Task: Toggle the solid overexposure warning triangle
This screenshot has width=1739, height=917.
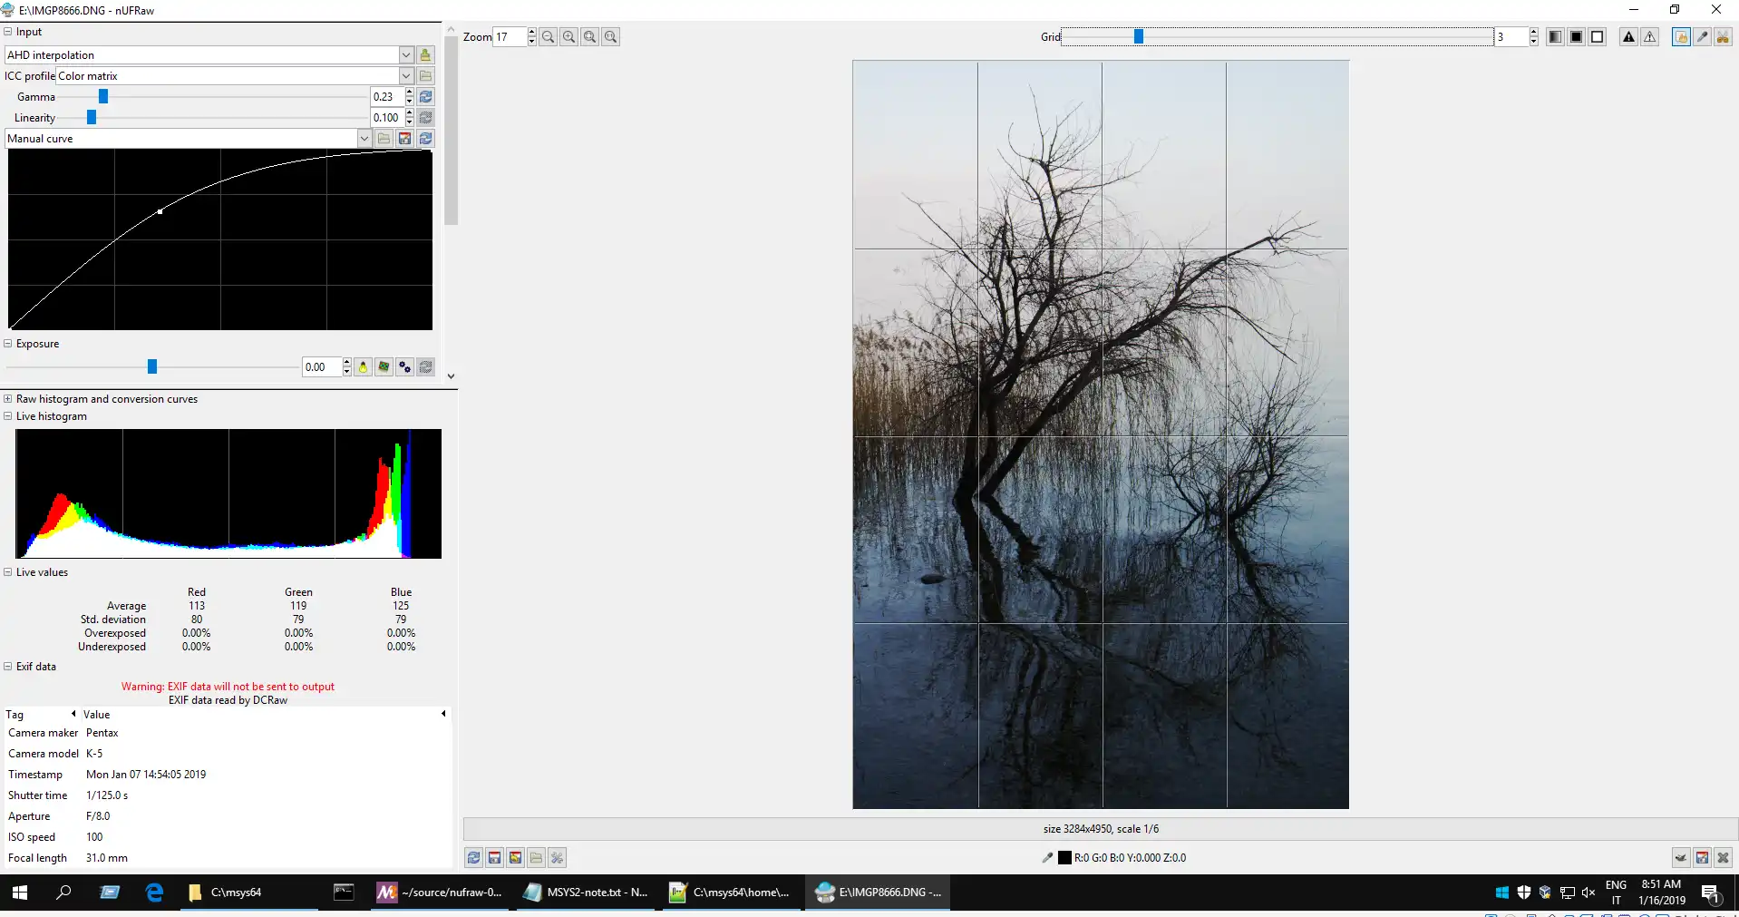Action: (1628, 37)
